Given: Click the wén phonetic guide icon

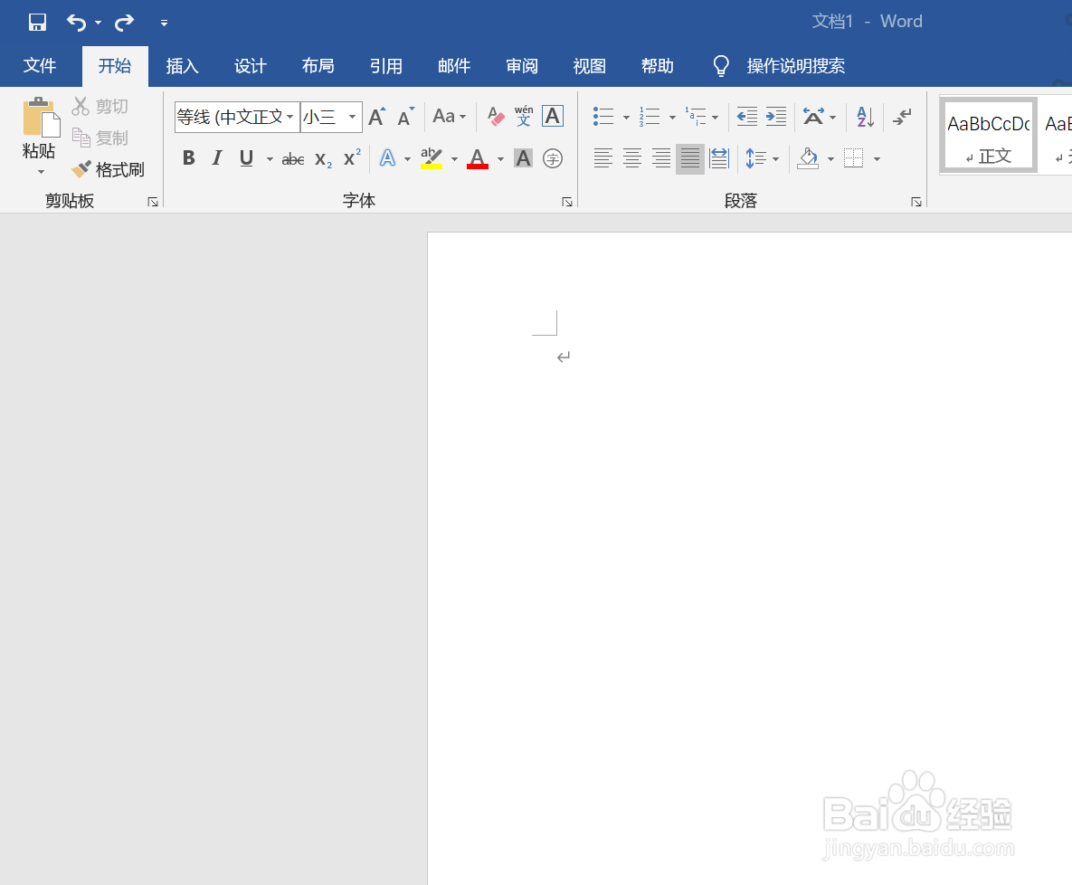Looking at the screenshot, I should (x=524, y=116).
